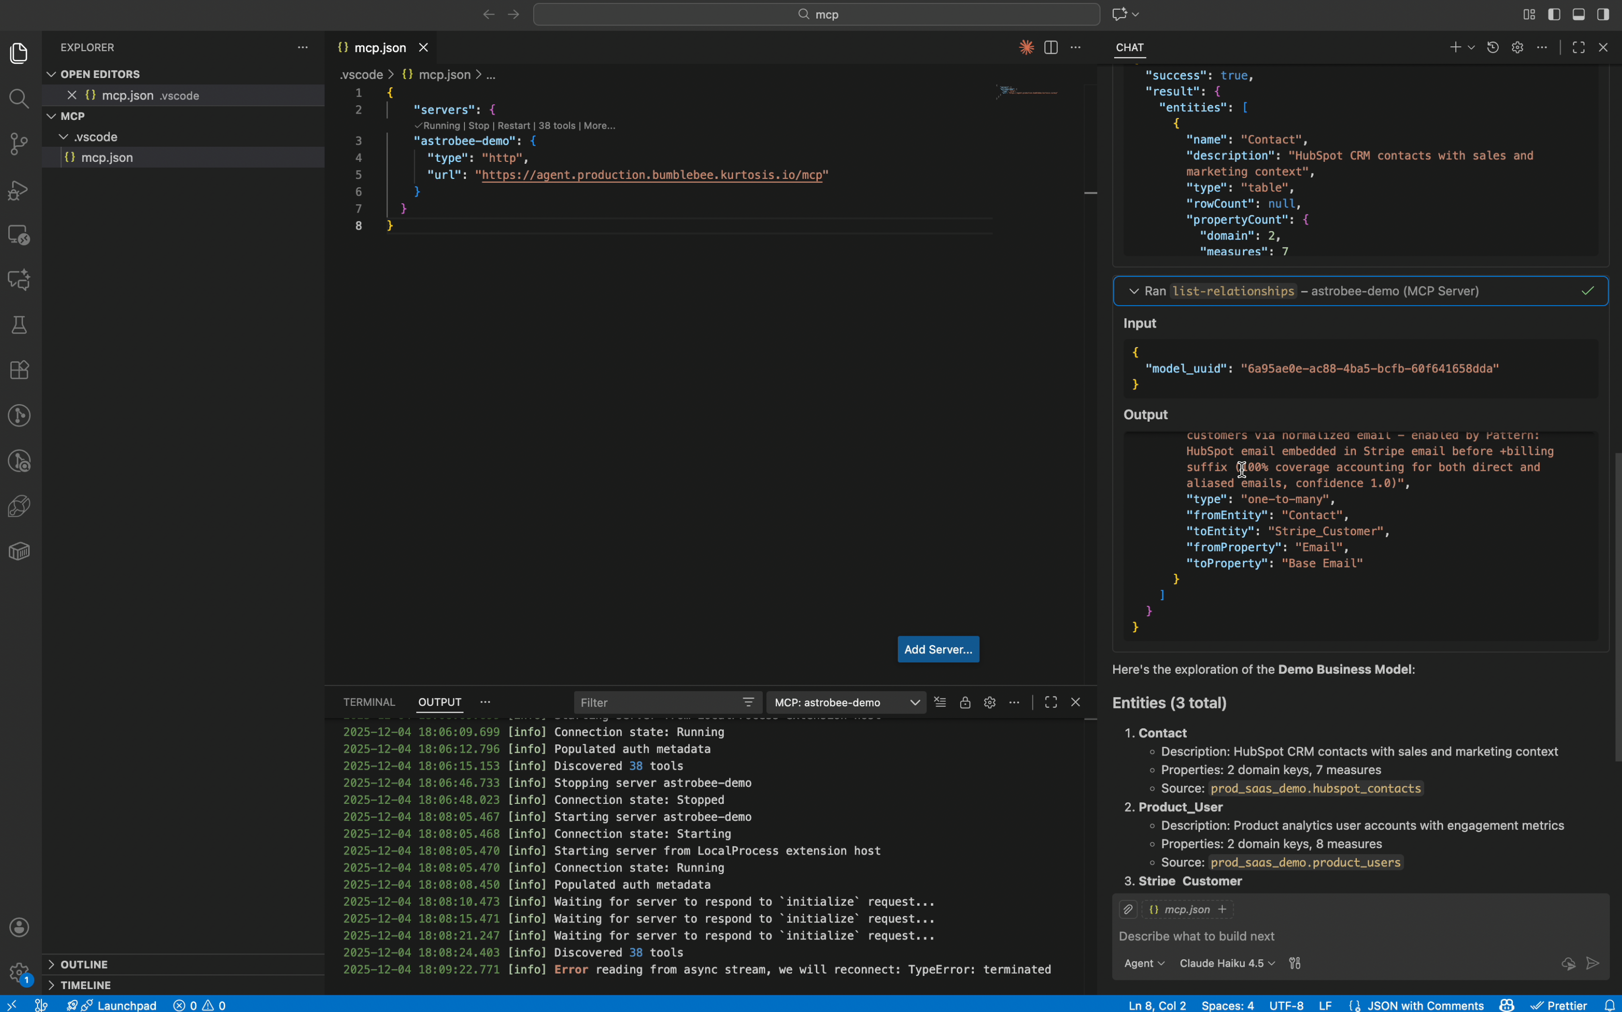The height and width of the screenshot is (1012, 1622).
Task: Click the Claude icon in editor toolbar
Action: [1026, 47]
